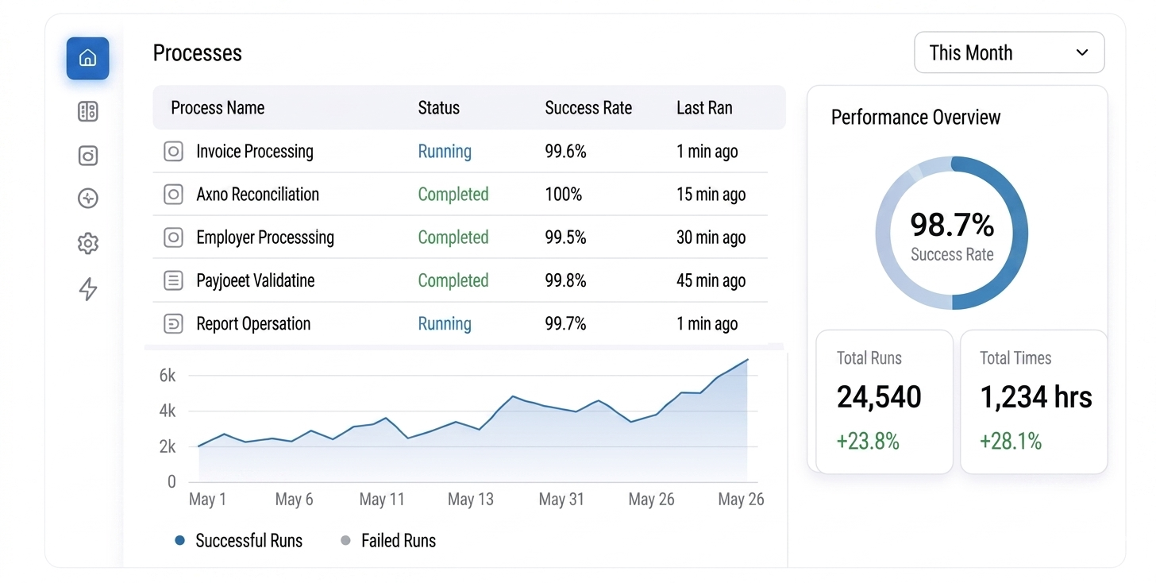The image size is (1156, 583).
Task: Click the Payjoeet Validatine row icon
Action: [x=173, y=280]
